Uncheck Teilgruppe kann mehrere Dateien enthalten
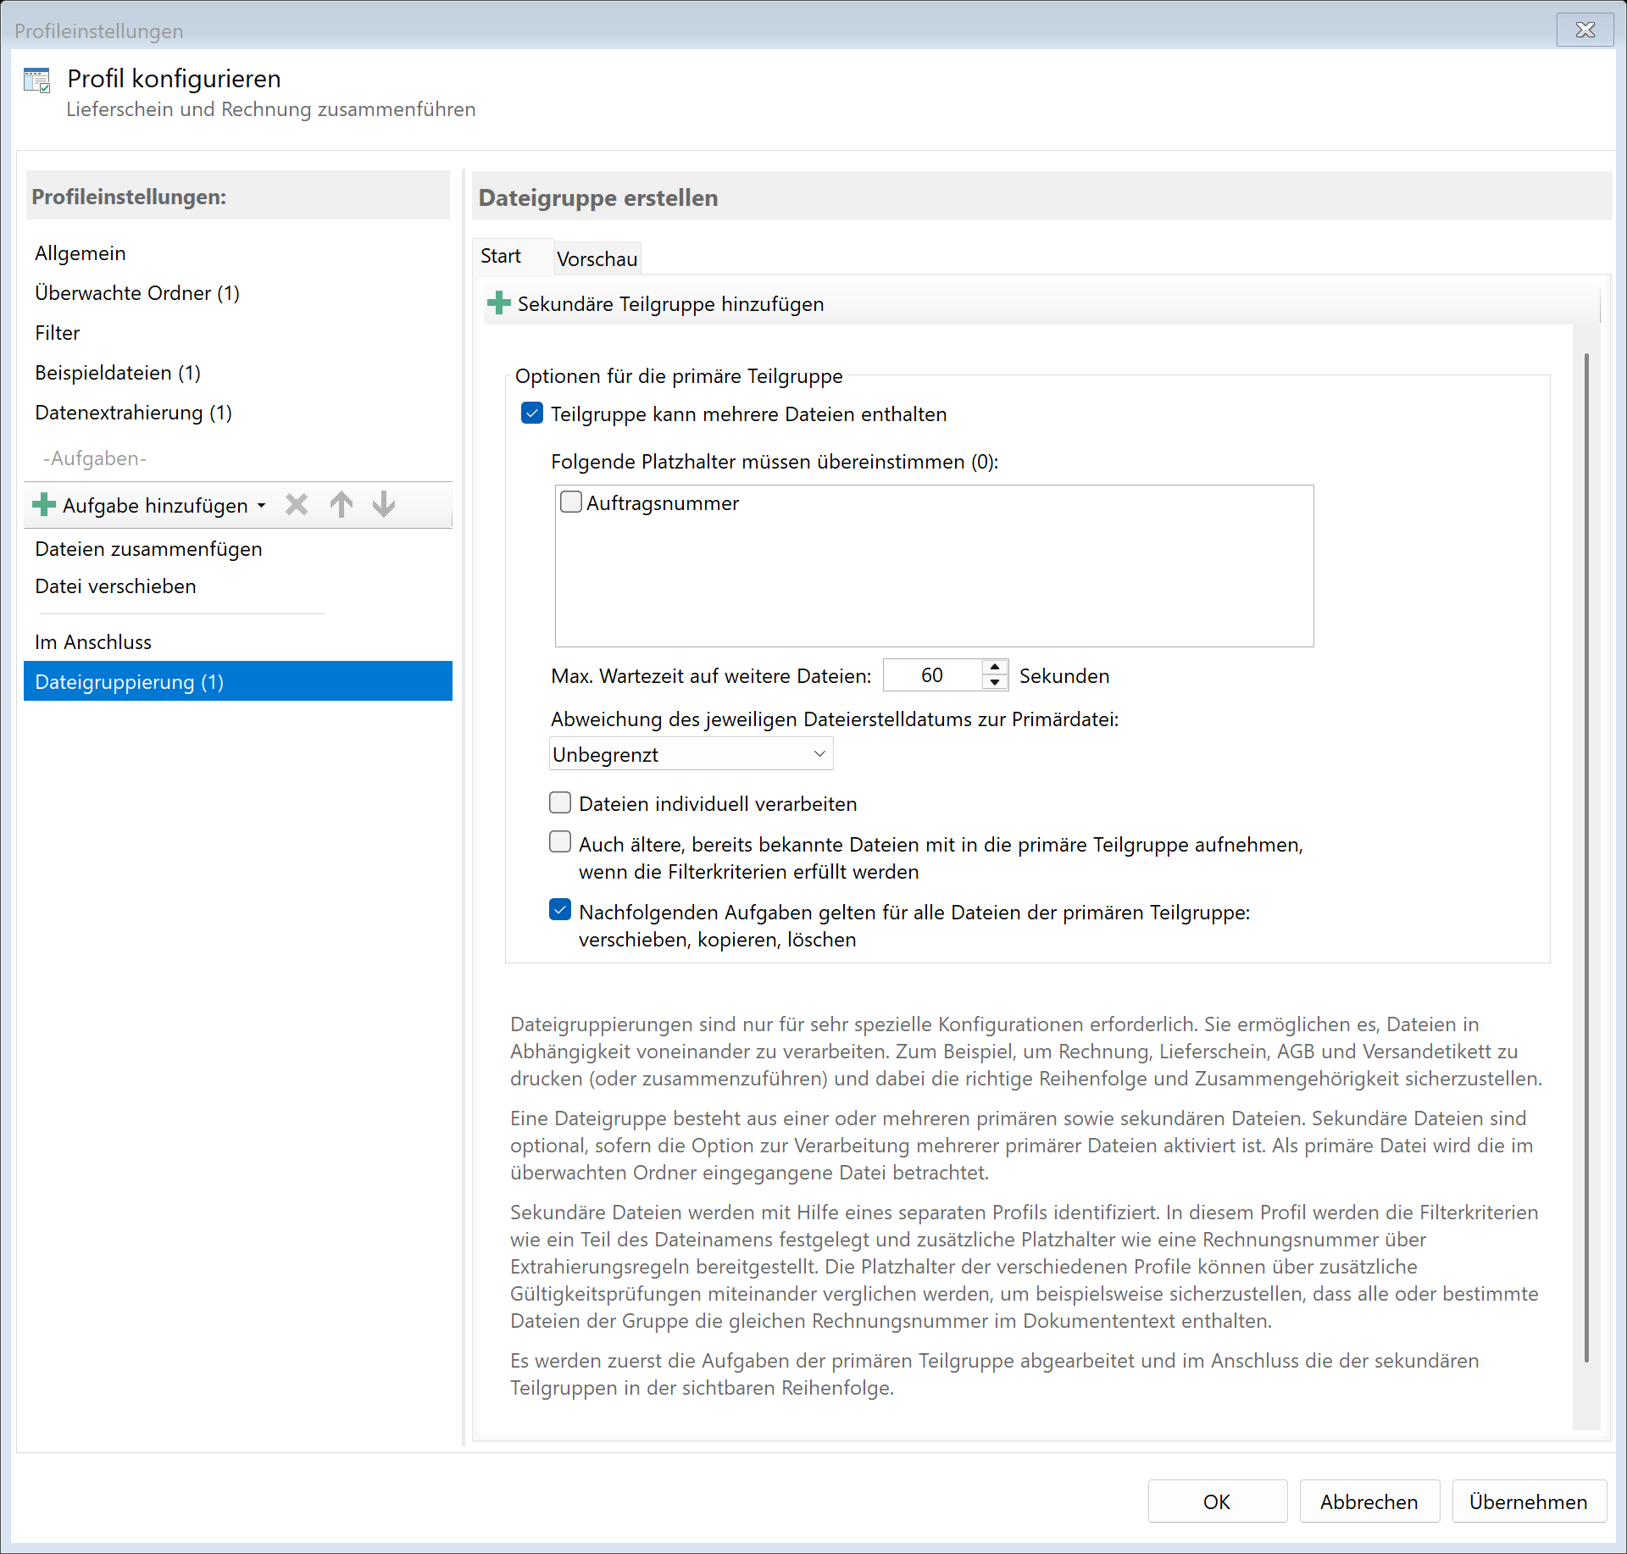 point(532,413)
